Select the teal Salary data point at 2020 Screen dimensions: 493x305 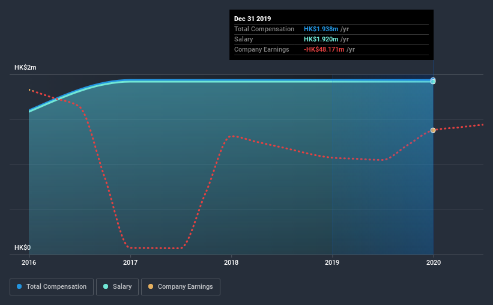433,82
